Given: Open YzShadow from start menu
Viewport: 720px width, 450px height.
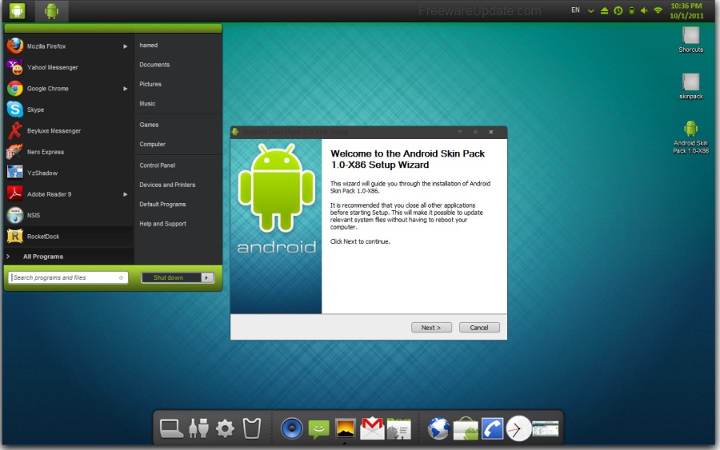Looking at the screenshot, I should (x=67, y=173).
